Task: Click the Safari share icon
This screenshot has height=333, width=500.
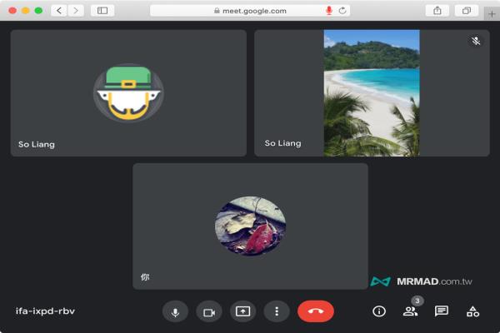Action: click(437, 11)
